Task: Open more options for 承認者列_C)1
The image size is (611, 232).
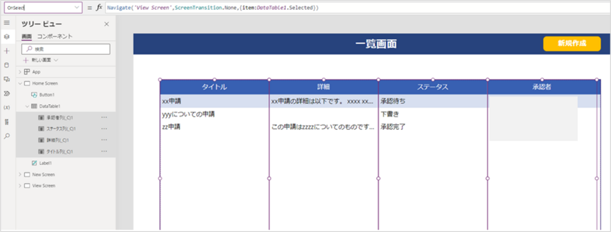Action: point(104,118)
